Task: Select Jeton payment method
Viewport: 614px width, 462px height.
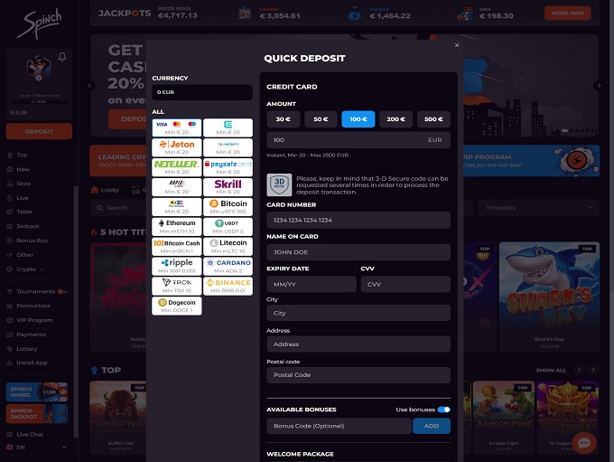Action: [x=176, y=146]
